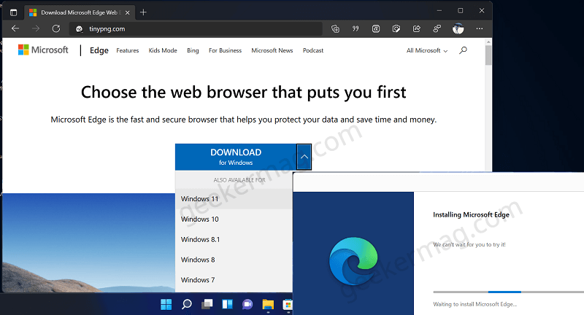584x315 pixels.
Task: Focus the address bar showing tinypng.com
Action: point(196,29)
